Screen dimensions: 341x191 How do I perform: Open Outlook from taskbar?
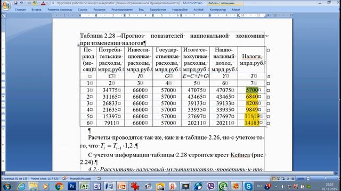(x=97, y=186)
